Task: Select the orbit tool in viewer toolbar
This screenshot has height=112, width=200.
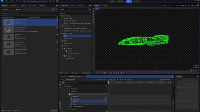Action: click(93, 19)
